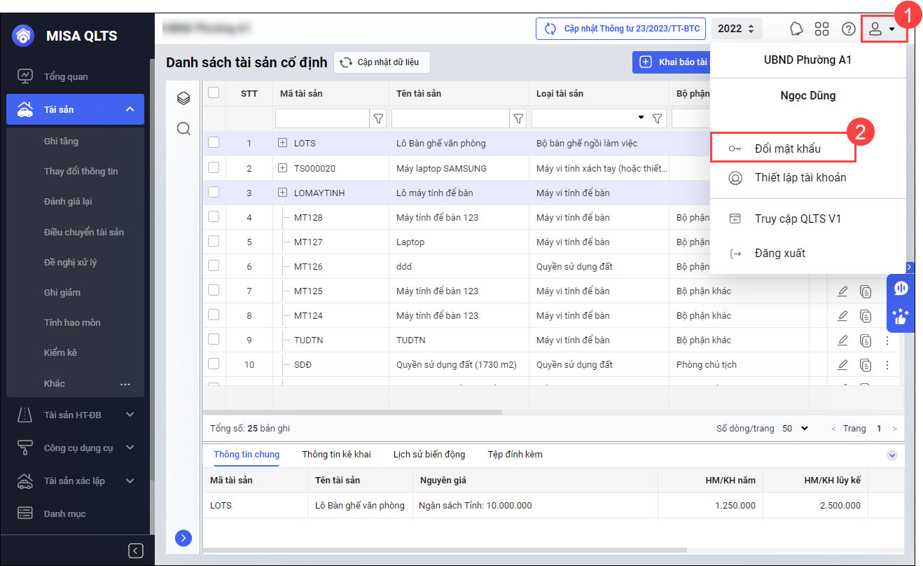Click the help question mark icon
The width and height of the screenshot is (923, 566).
(x=848, y=29)
